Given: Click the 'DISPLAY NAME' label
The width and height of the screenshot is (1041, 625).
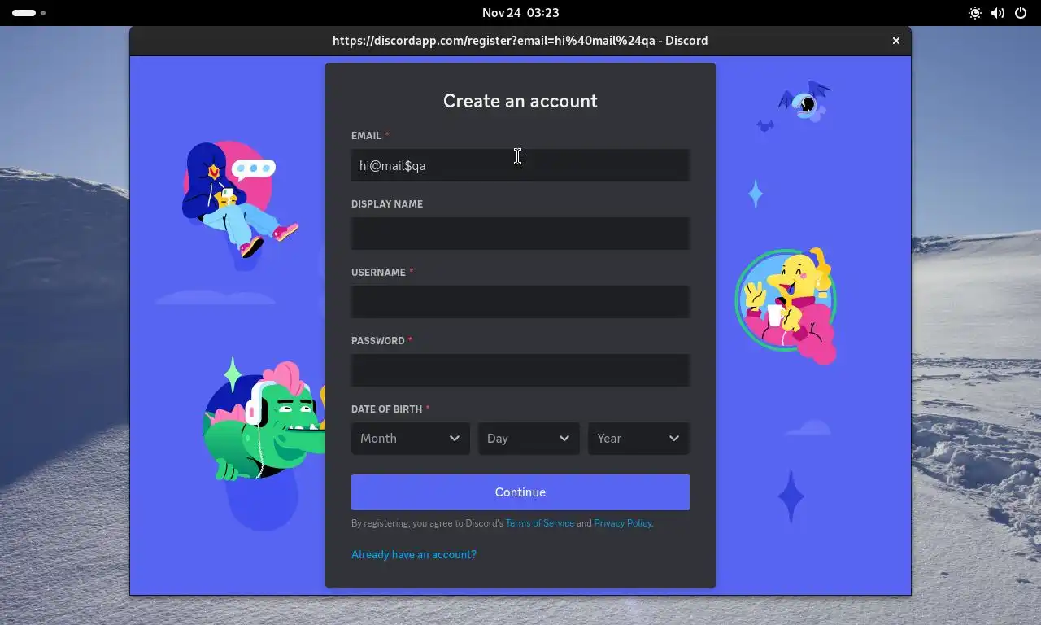Looking at the screenshot, I should [387, 203].
